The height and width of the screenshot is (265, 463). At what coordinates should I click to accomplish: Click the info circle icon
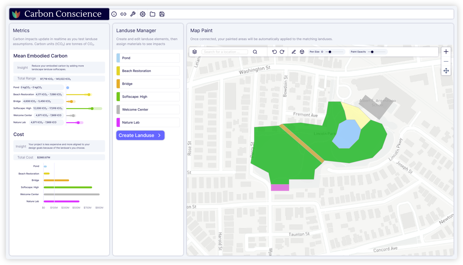[114, 14]
